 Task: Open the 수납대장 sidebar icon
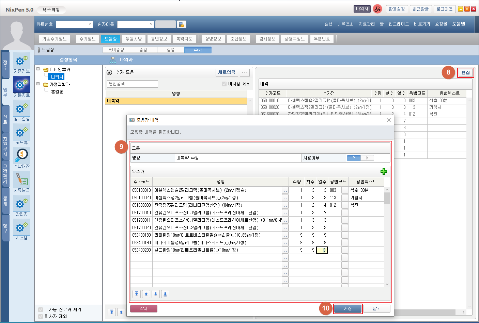tap(22, 157)
